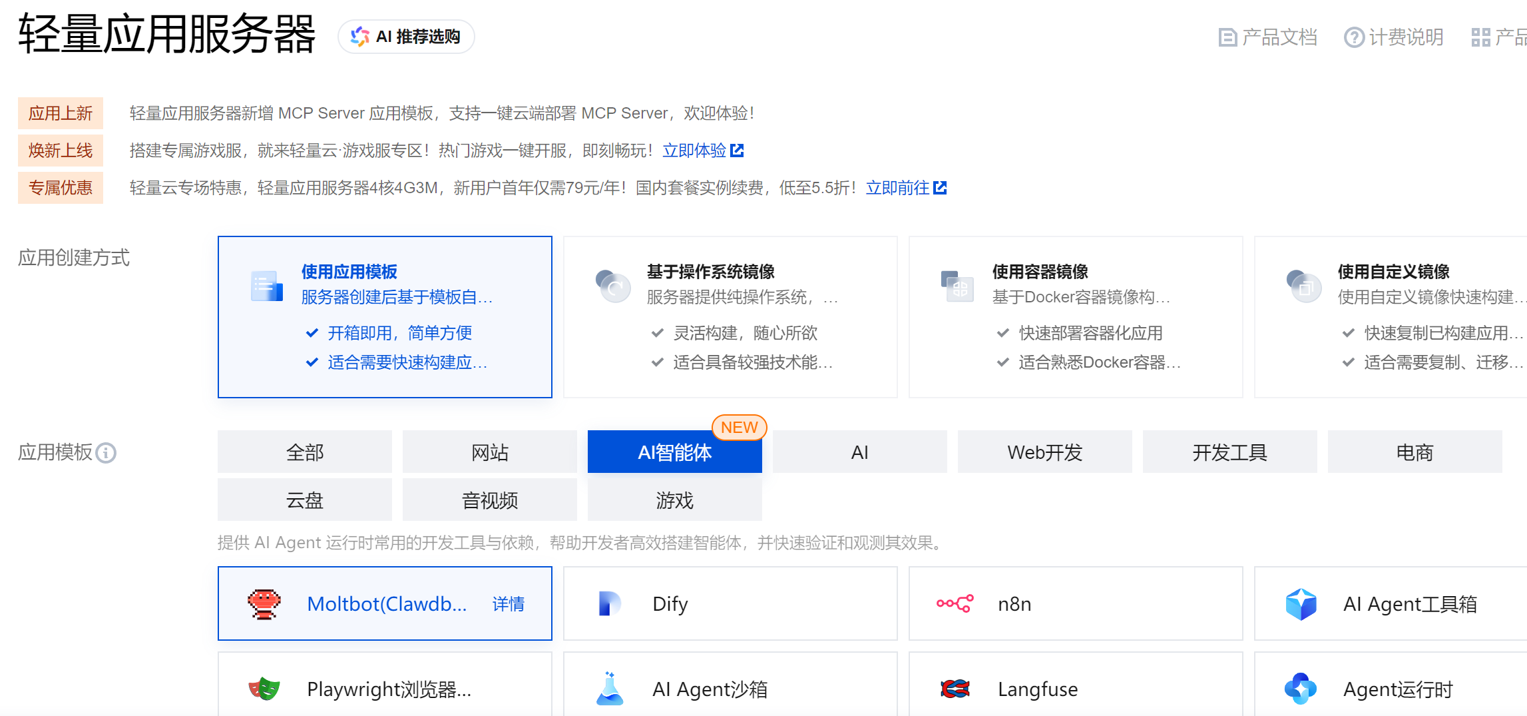
Task: Open the 产品文档 document icon
Action: click(x=1227, y=37)
